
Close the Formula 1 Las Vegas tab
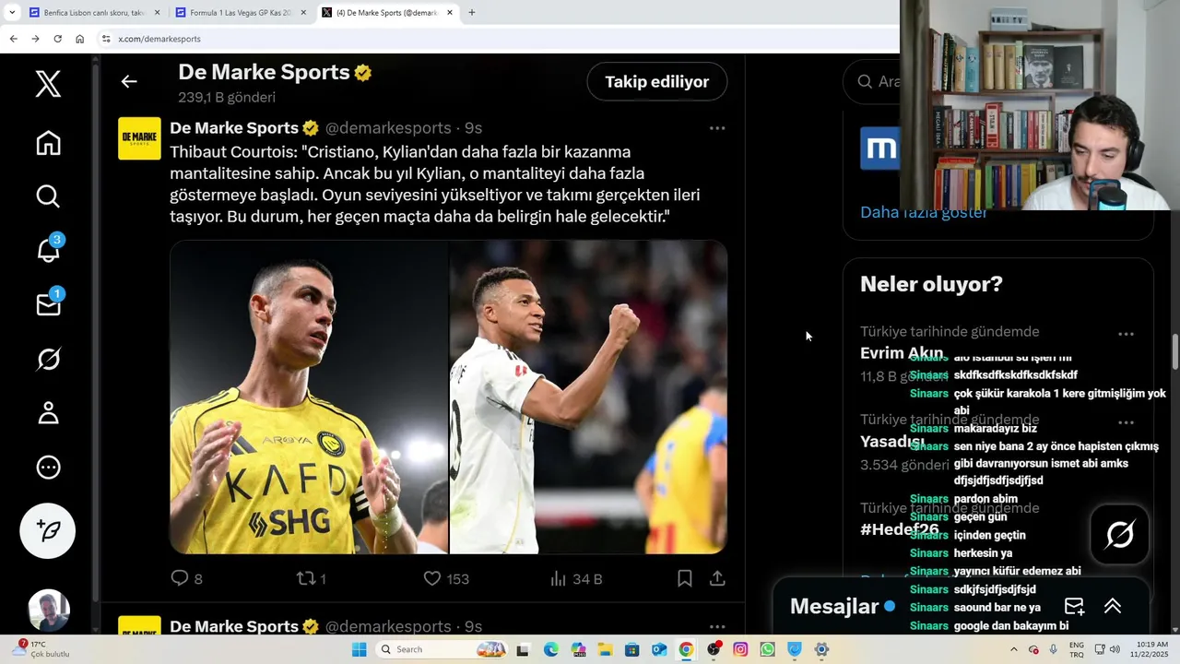[303, 13]
